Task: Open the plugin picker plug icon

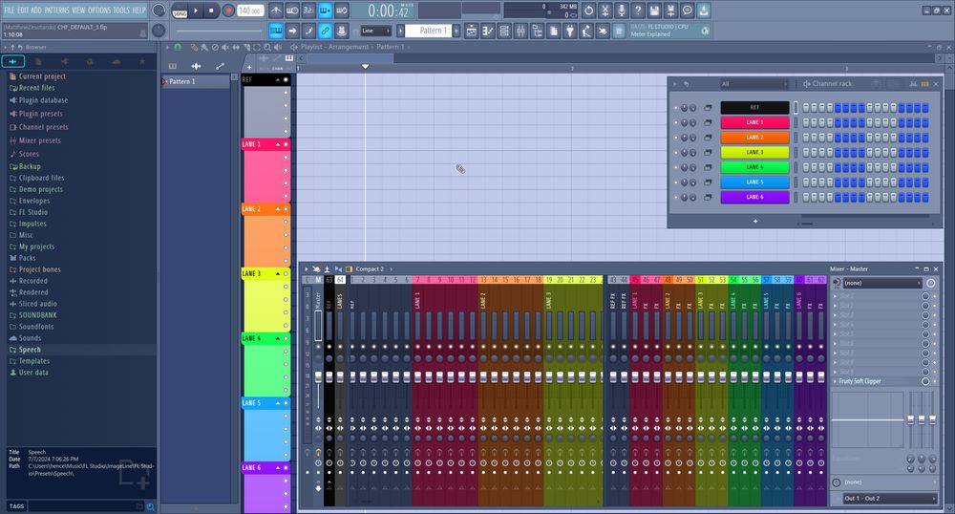Action: (x=570, y=32)
